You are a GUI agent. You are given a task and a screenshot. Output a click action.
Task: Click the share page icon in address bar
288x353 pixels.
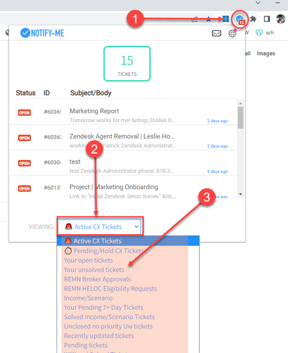click(195, 19)
